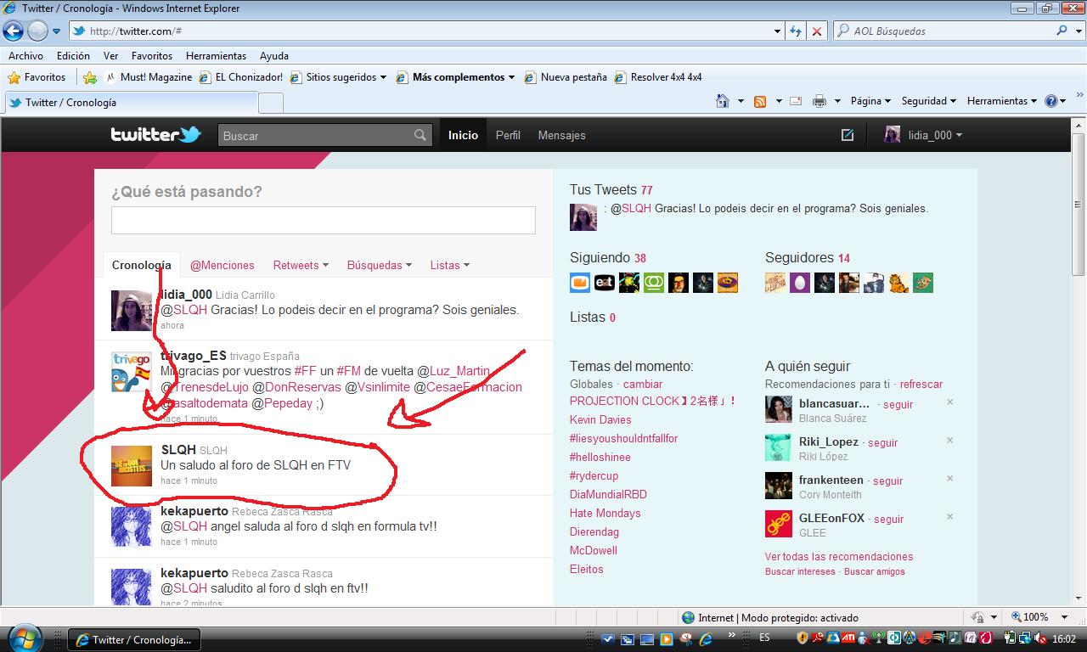
Task: Click the search magnifier in Buscar box
Action: (420, 135)
